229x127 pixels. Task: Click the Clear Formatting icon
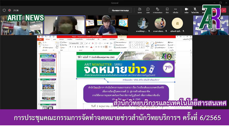point(92,43)
